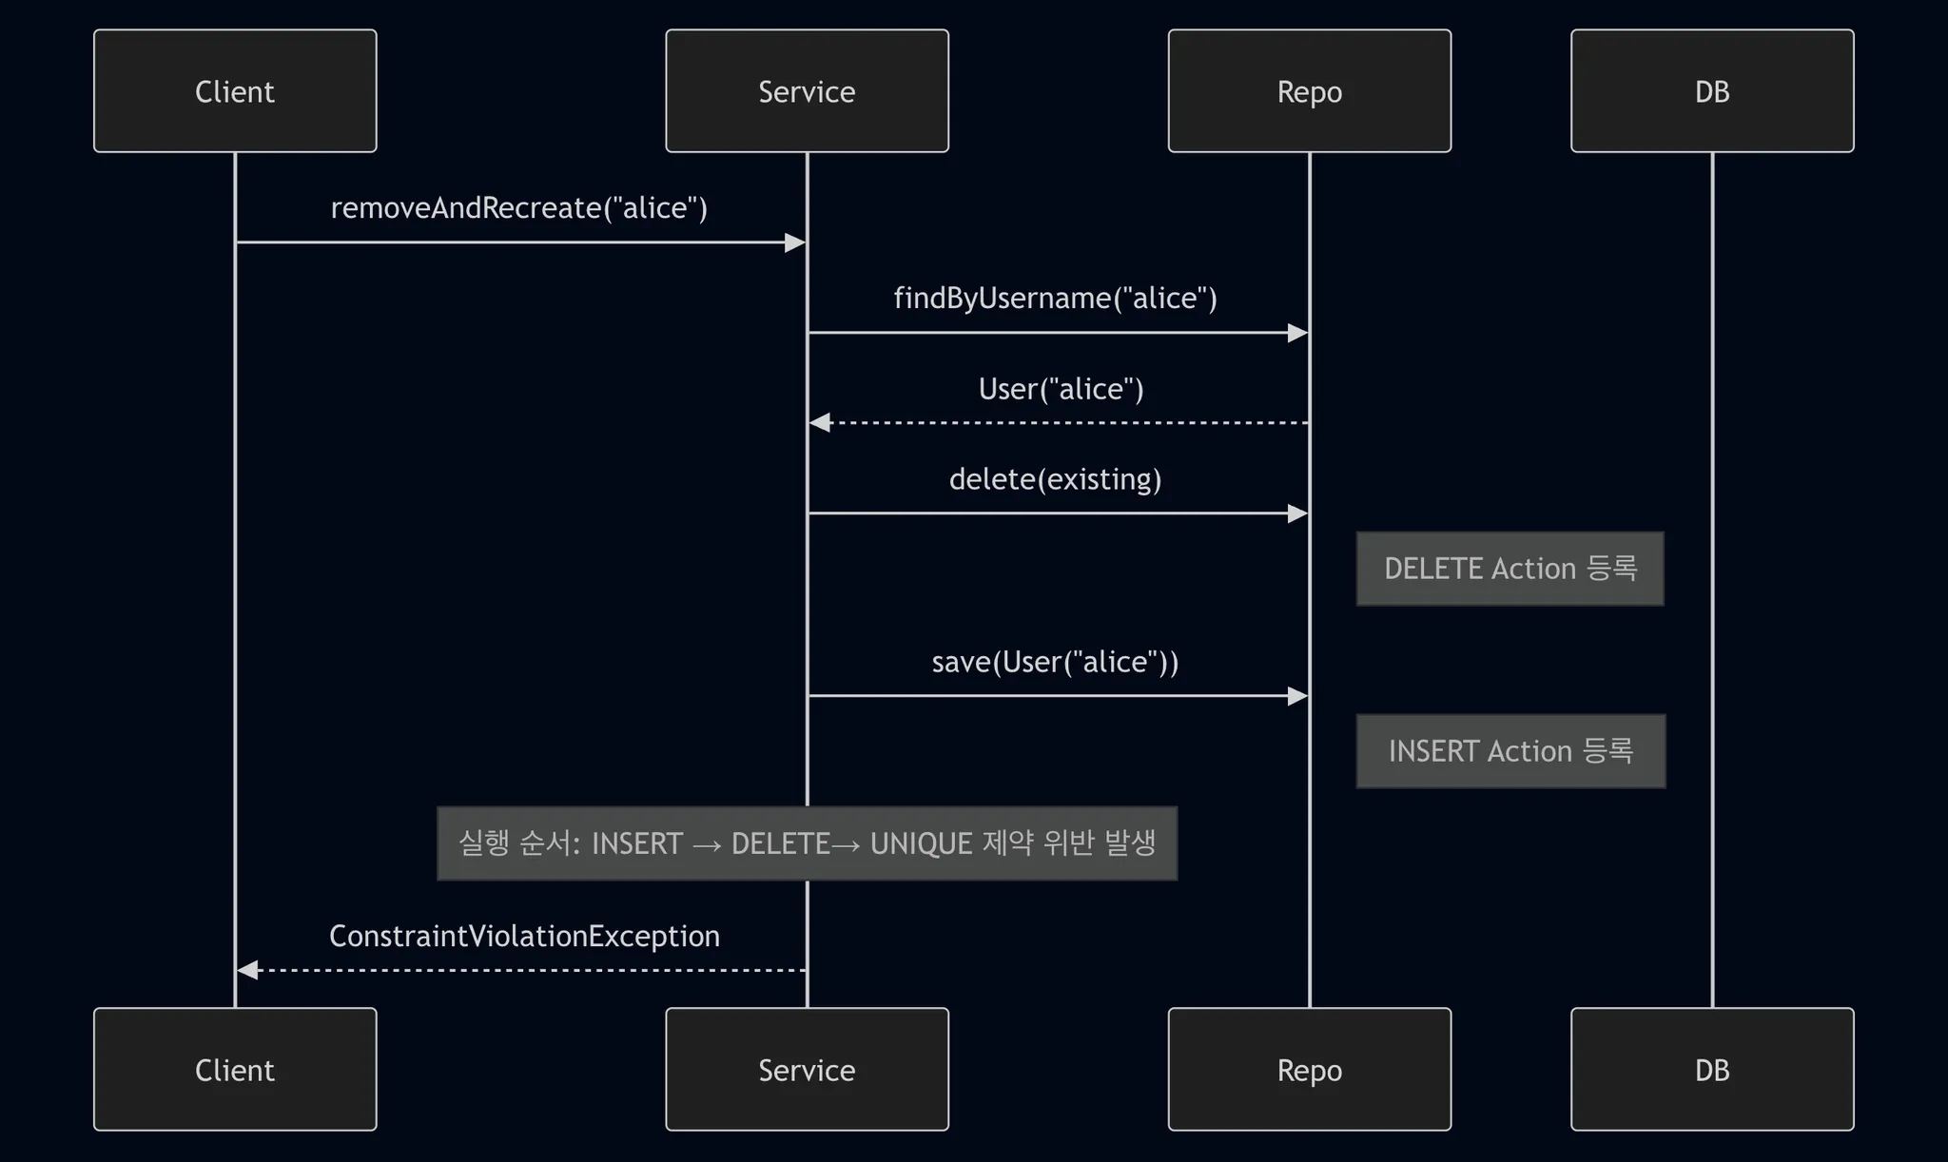Click arrowhead of findByUsername arrow at Repo
This screenshot has height=1162, width=1948.
click(x=1297, y=333)
